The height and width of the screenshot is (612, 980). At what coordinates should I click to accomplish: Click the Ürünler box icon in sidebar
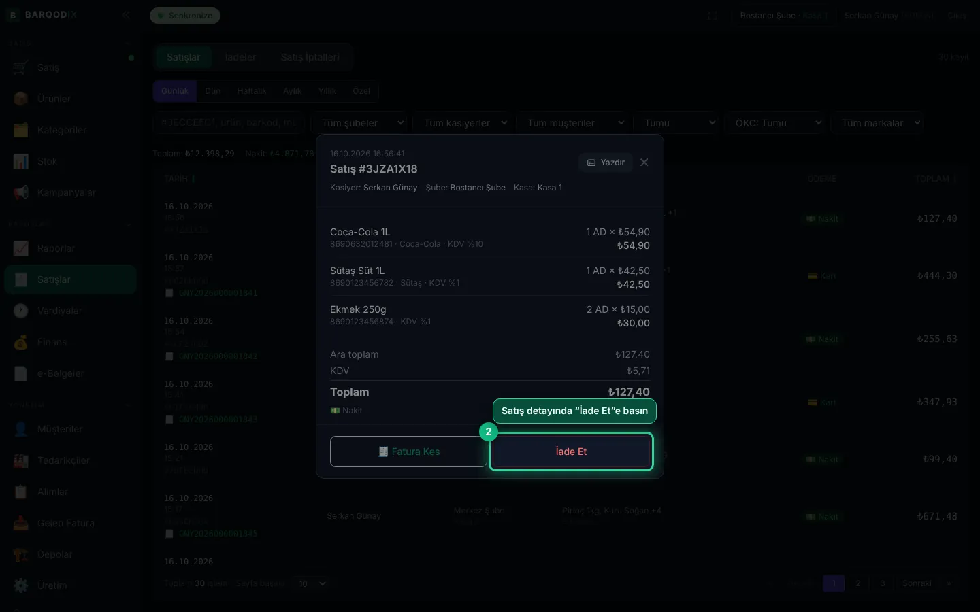(x=20, y=99)
